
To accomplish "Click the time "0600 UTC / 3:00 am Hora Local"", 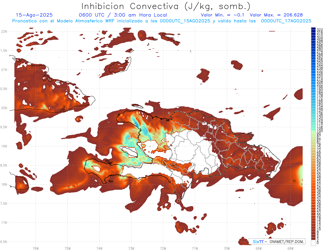I will pos(123,15).
